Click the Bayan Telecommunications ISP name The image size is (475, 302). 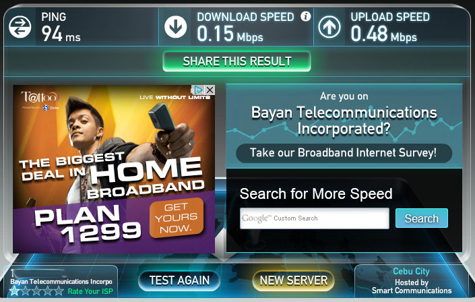coord(61,281)
